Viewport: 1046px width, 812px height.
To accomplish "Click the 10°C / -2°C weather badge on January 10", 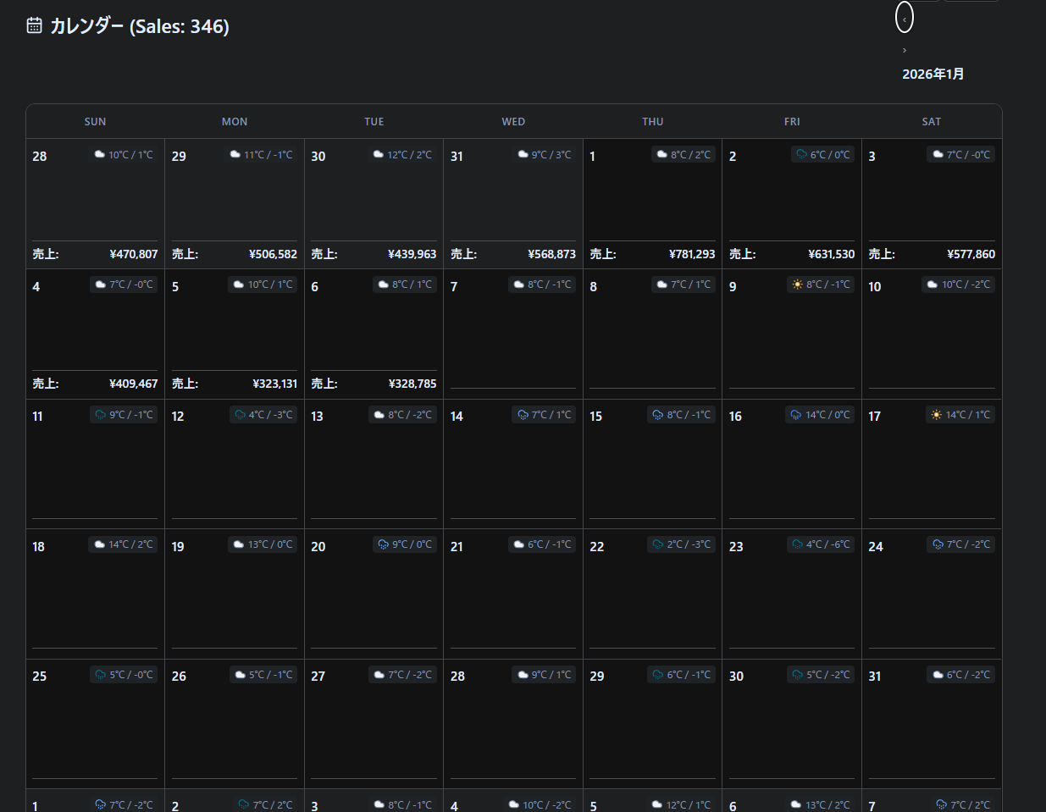I will point(958,284).
